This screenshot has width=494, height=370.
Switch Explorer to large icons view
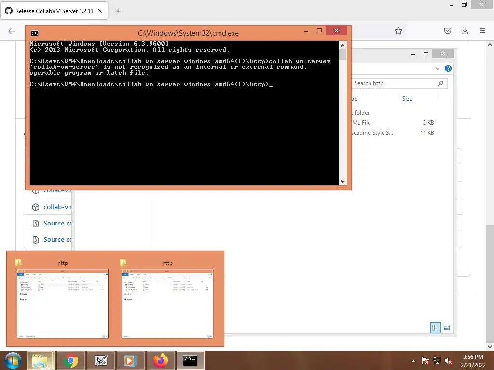tap(446, 328)
